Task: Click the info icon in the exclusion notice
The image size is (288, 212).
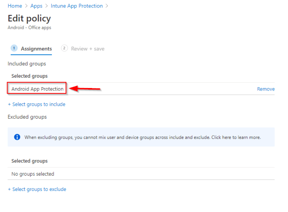Action: point(17,137)
